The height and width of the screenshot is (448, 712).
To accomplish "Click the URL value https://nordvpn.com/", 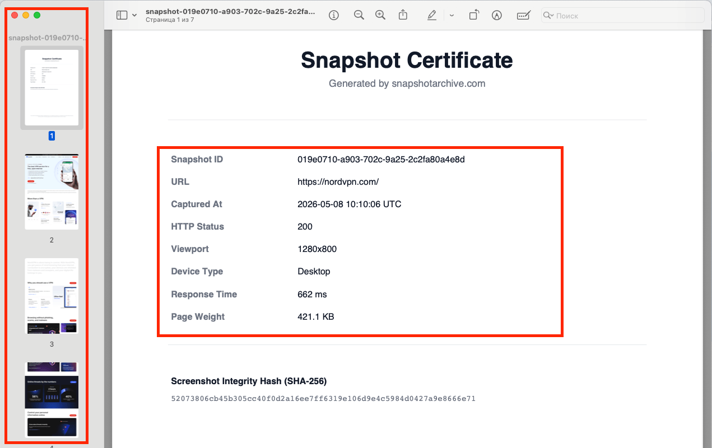I will click(338, 182).
